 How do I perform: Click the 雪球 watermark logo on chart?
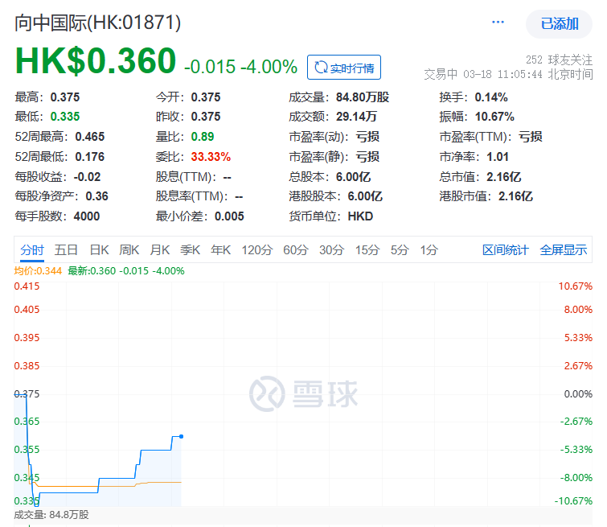point(303,393)
